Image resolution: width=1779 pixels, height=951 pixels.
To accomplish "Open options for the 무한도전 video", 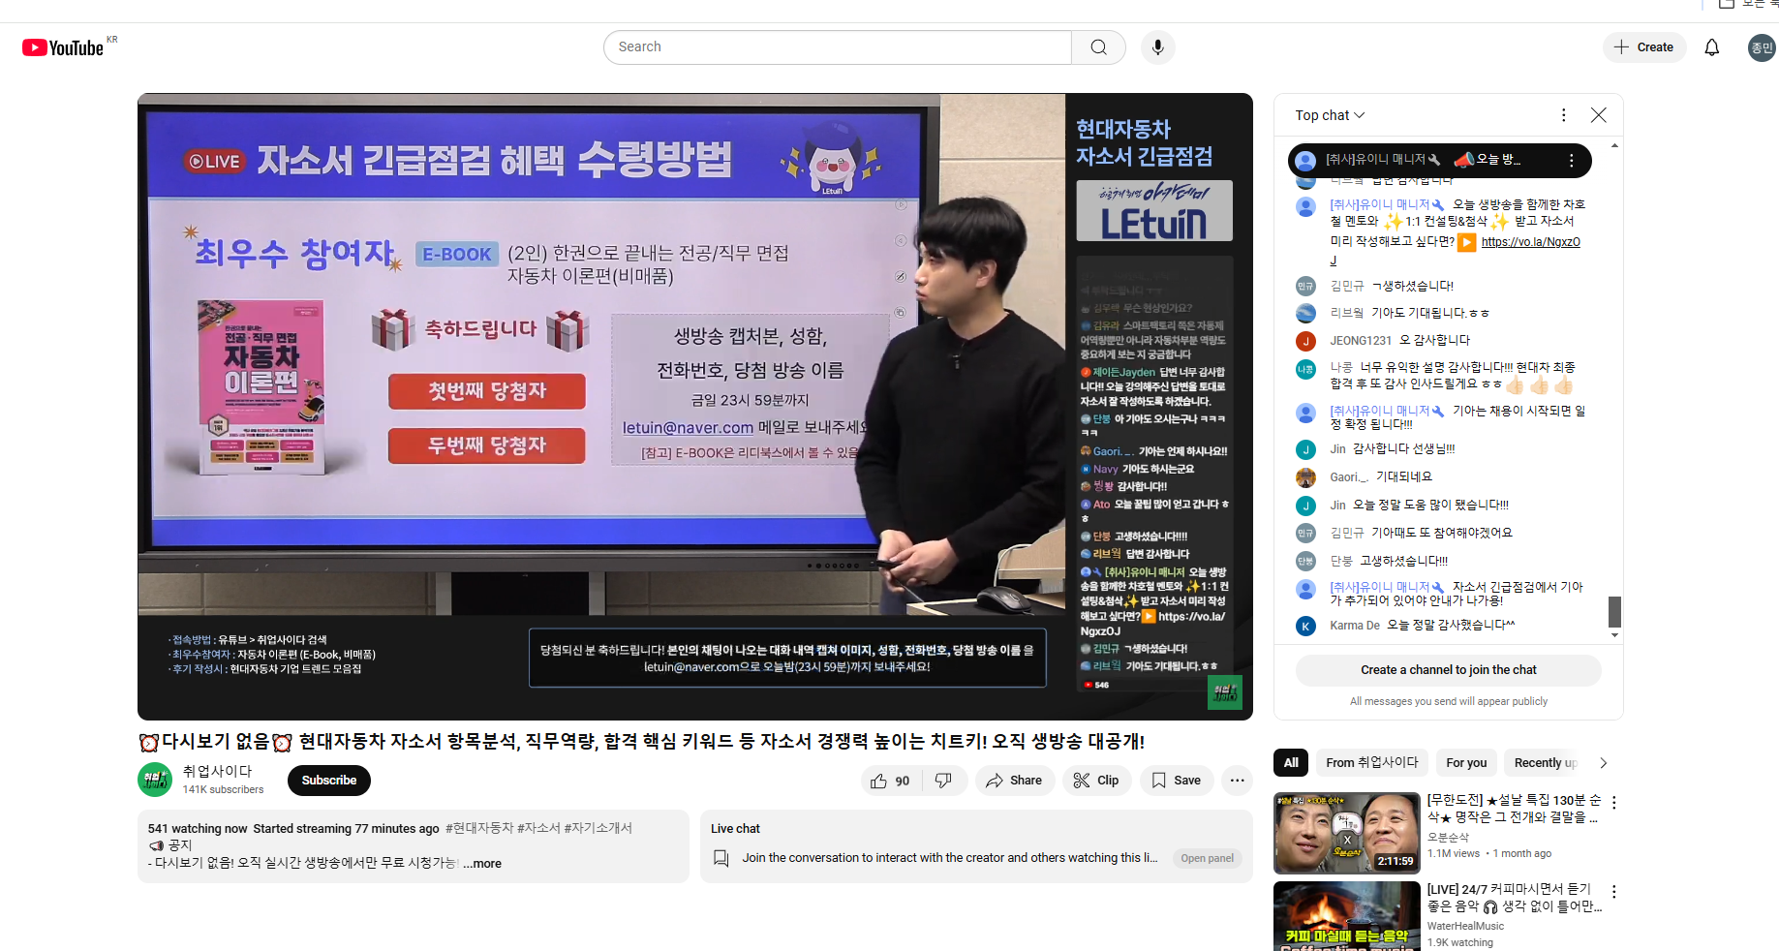I will tap(1613, 803).
